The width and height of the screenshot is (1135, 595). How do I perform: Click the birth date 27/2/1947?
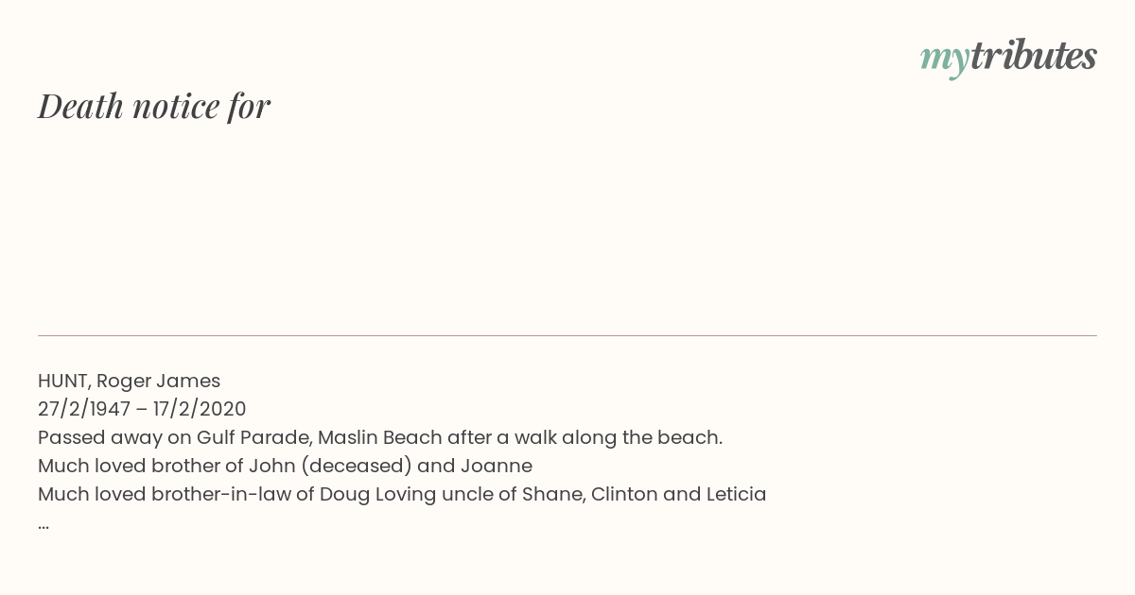(84, 409)
